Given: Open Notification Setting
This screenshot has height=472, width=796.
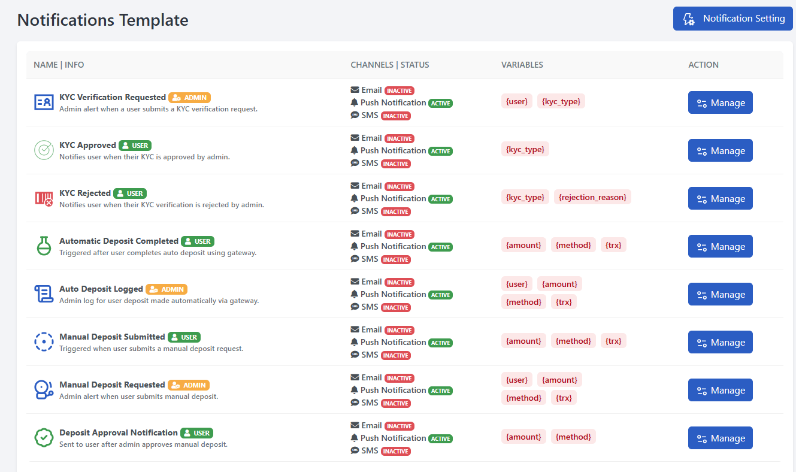Looking at the screenshot, I should click(733, 18).
